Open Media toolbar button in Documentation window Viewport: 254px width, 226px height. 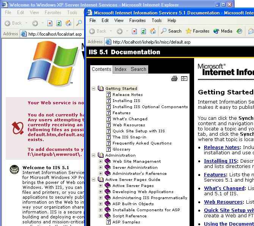tap(223, 31)
